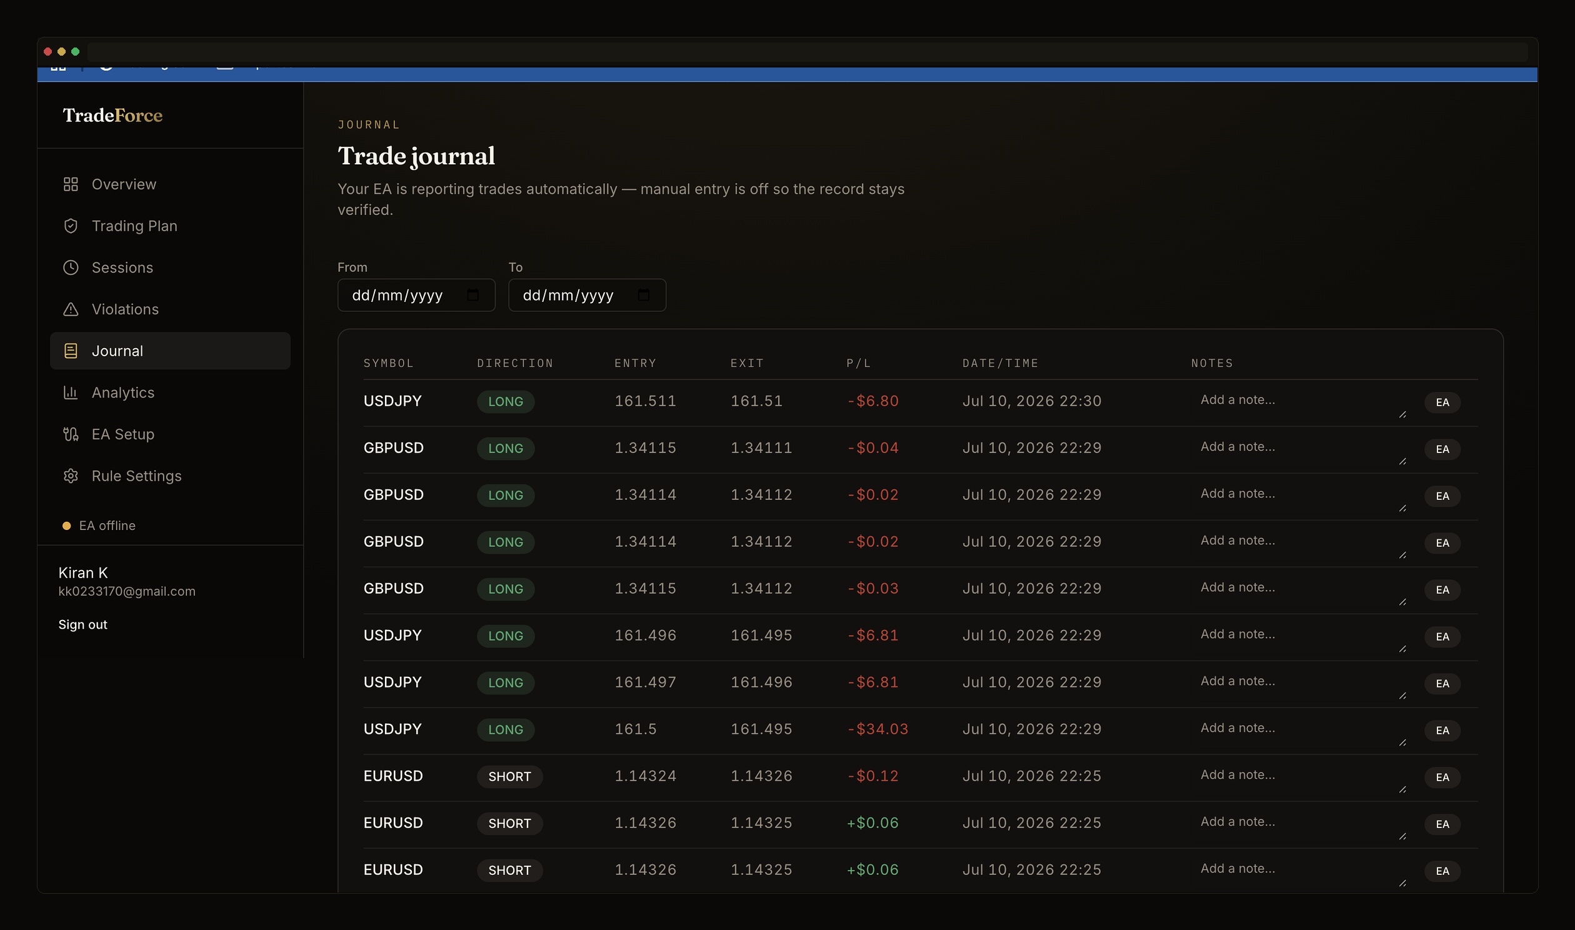
Task: Click the EA badge on the USDJPY 161.497 row
Action: 1442,684
